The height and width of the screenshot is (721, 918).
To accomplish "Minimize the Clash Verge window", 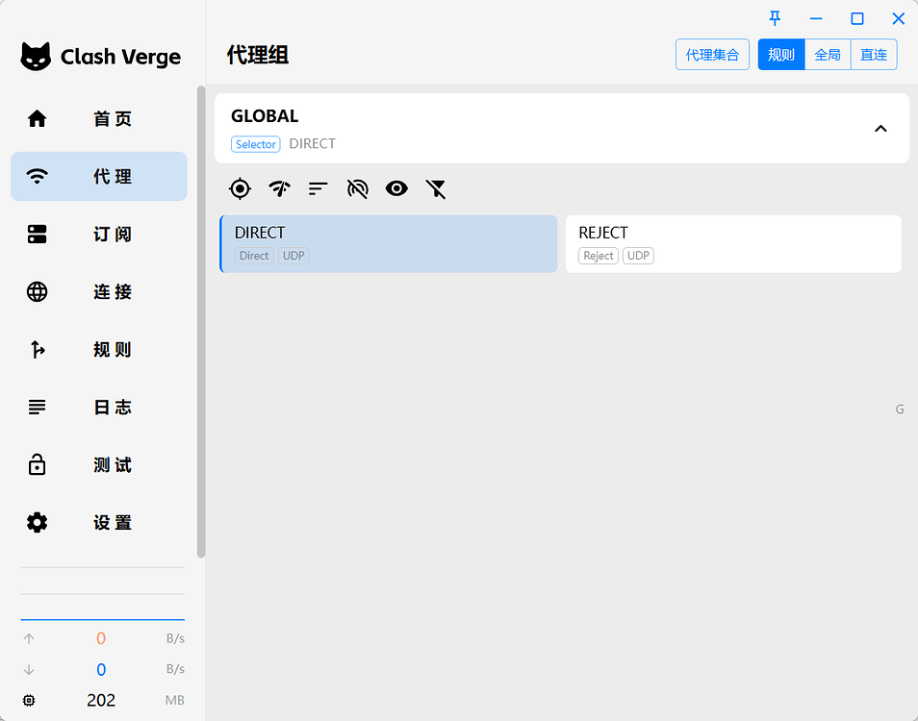I will tap(816, 18).
